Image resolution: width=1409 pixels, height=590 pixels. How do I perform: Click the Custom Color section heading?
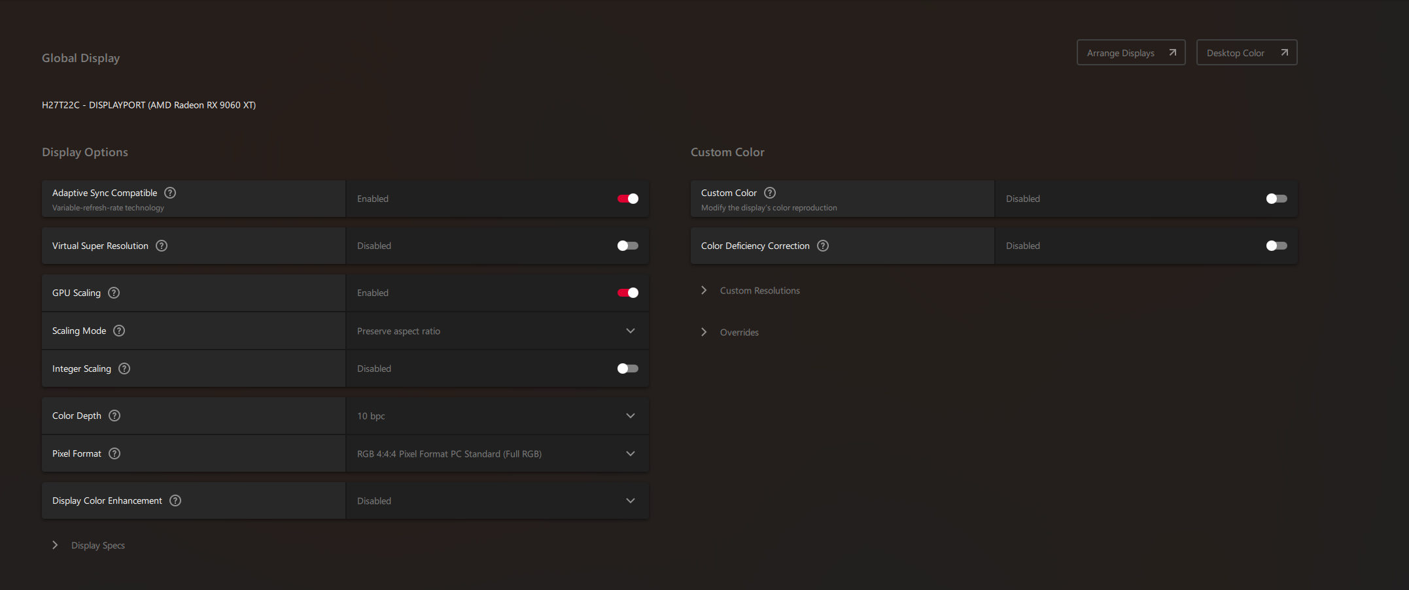727,152
